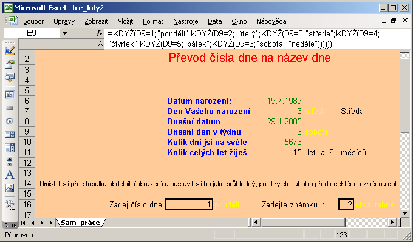Expand the Name Box dropdown arrow
The width and height of the screenshot is (413, 242).
coord(64,33)
